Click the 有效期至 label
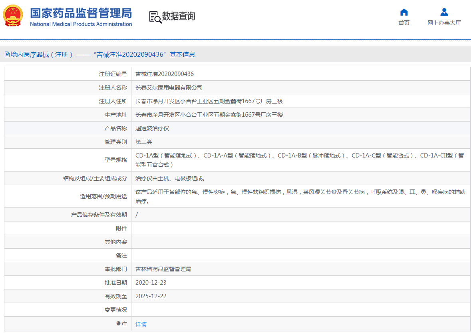Image resolution: width=471 pixels, height=333 pixels. pyautogui.click(x=115, y=296)
